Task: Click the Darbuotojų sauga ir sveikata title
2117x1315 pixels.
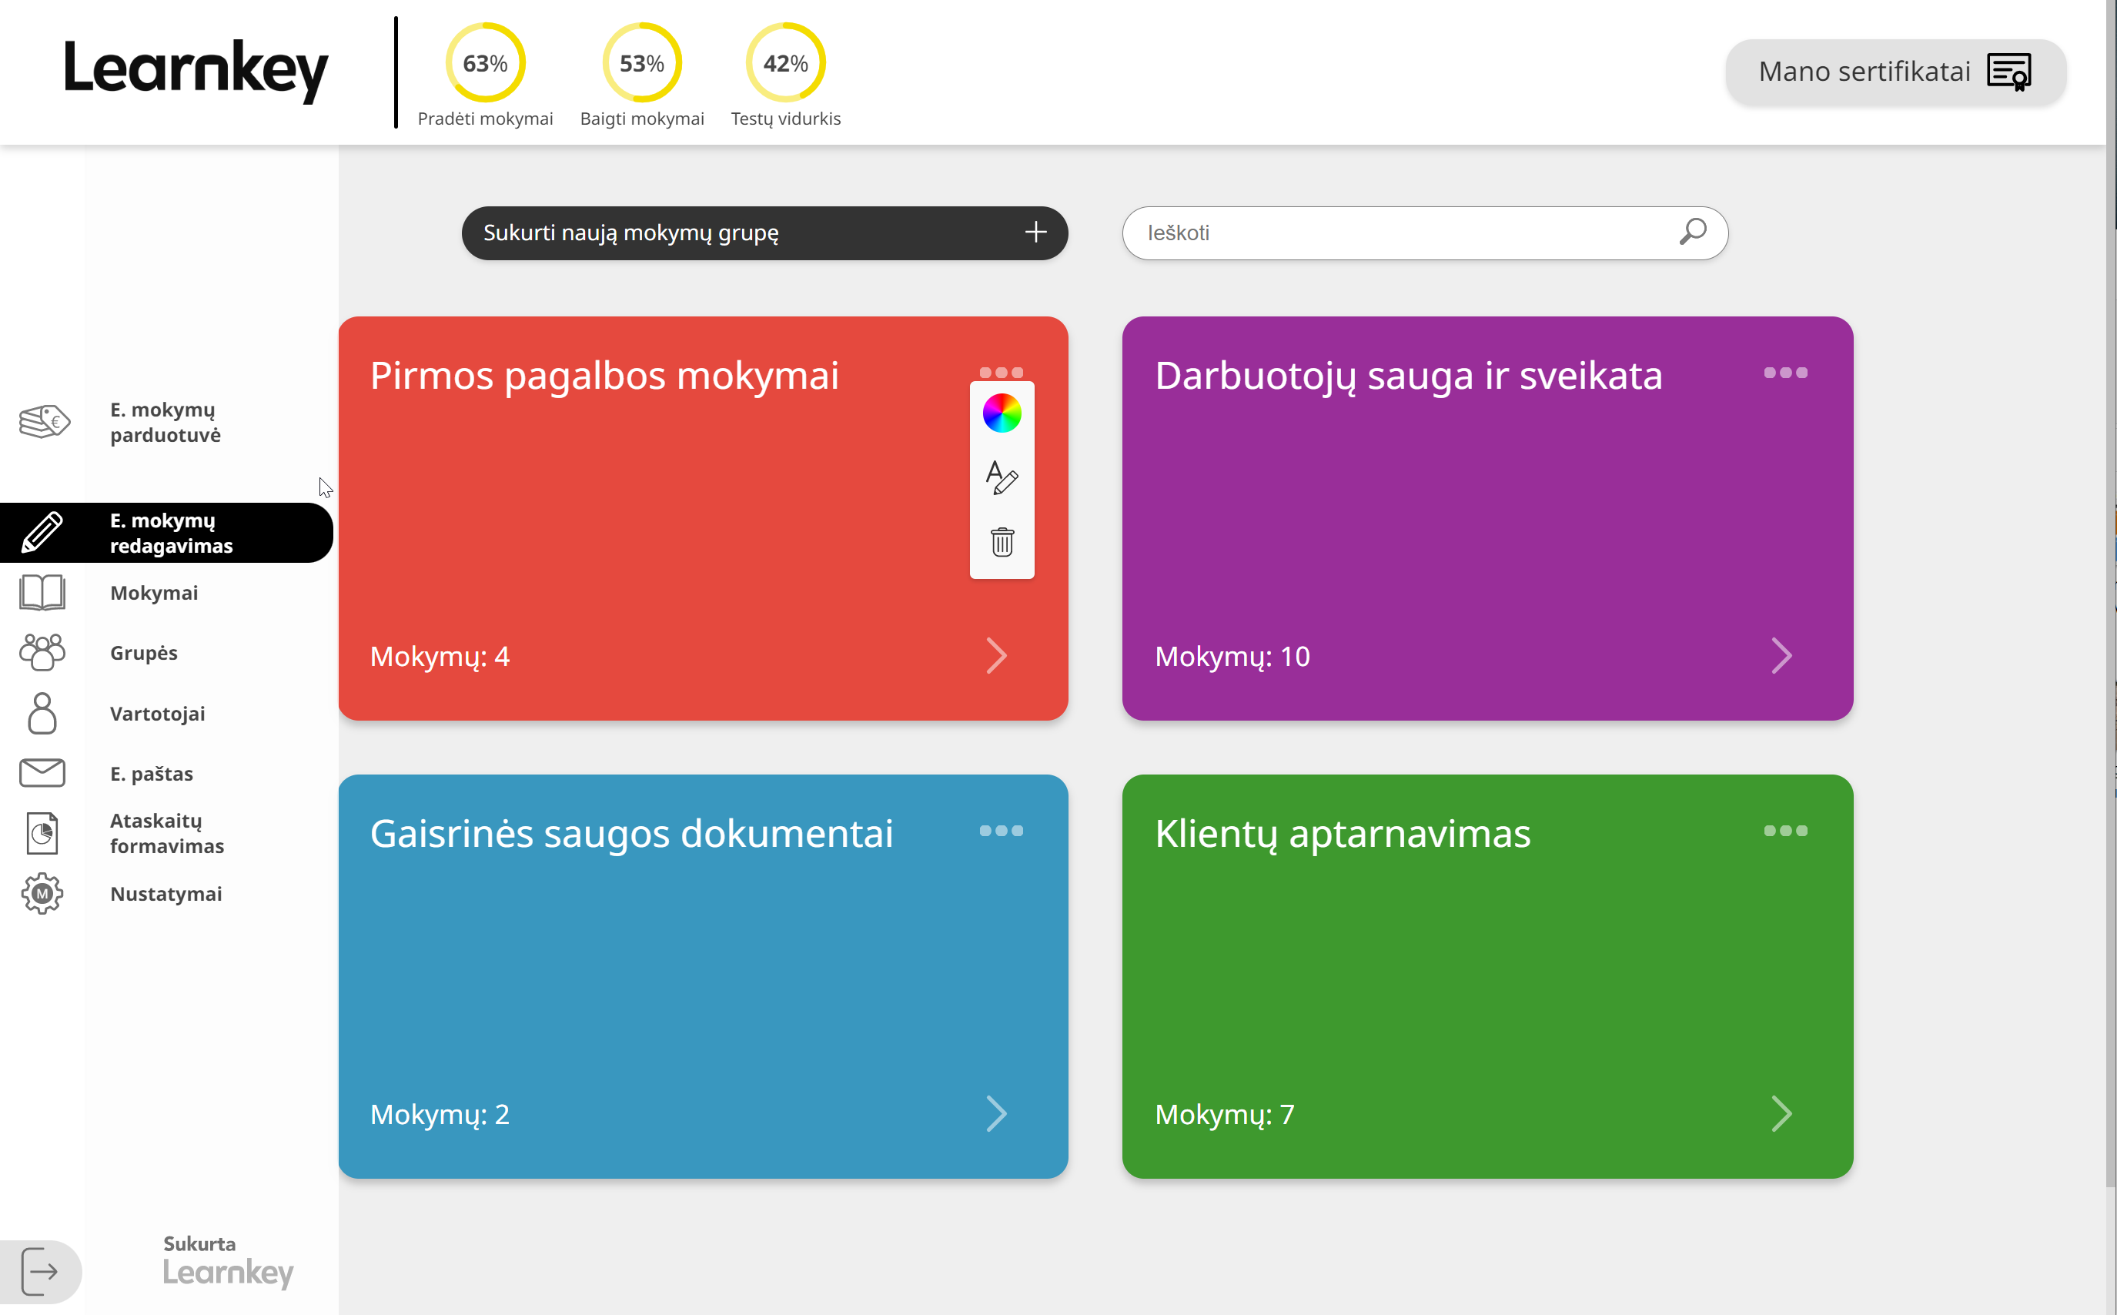Action: tap(1409, 376)
